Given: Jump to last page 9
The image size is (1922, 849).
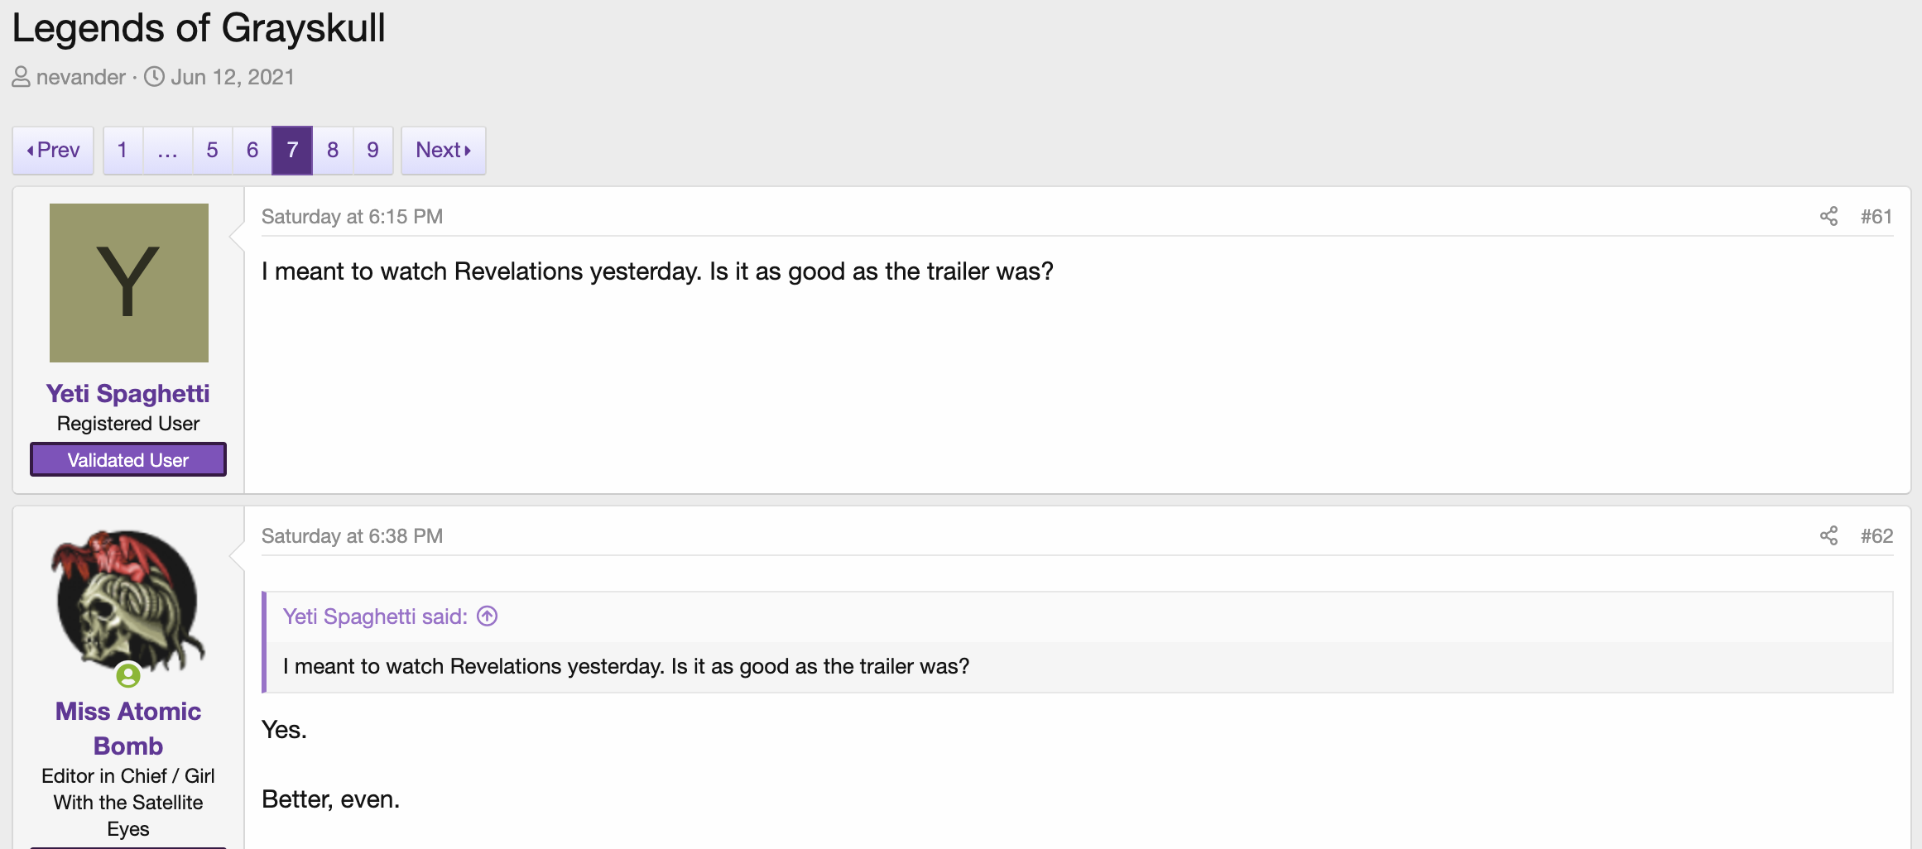Looking at the screenshot, I should 372,151.
